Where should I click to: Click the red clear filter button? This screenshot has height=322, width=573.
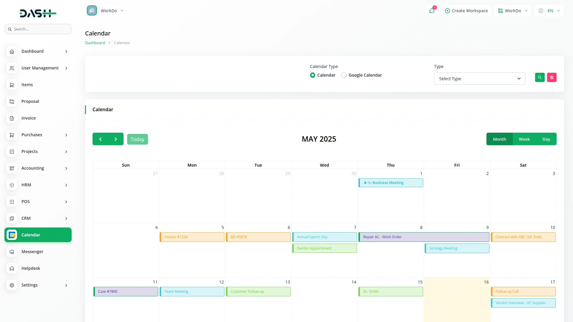pyautogui.click(x=552, y=77)
